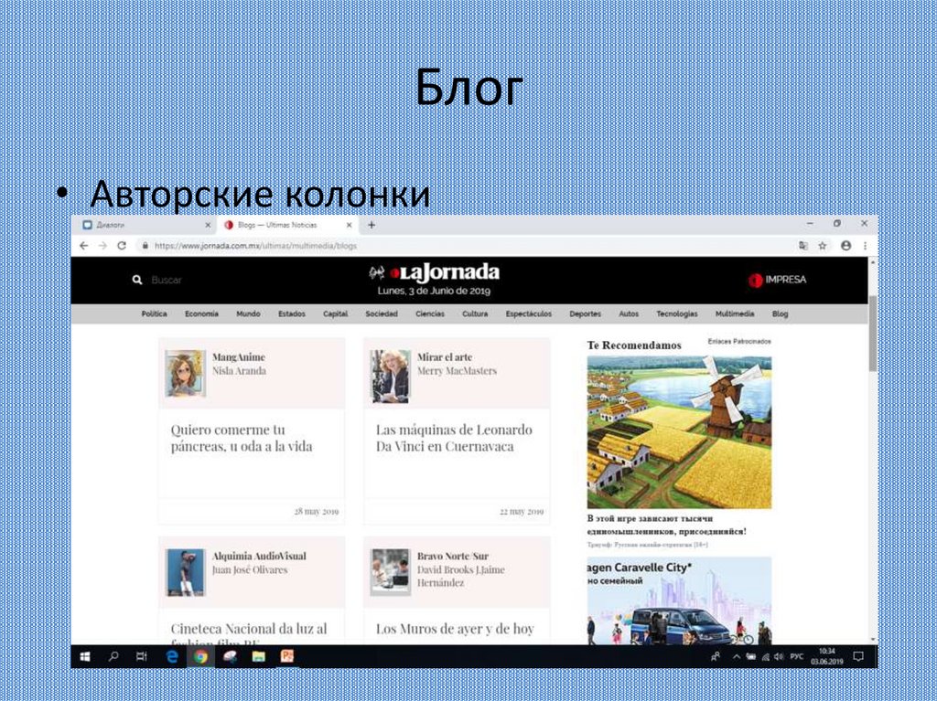Reload the page with the refresh icon
Image resolution: width=937 pixels, height=701 pixels.
click(122, 246)
